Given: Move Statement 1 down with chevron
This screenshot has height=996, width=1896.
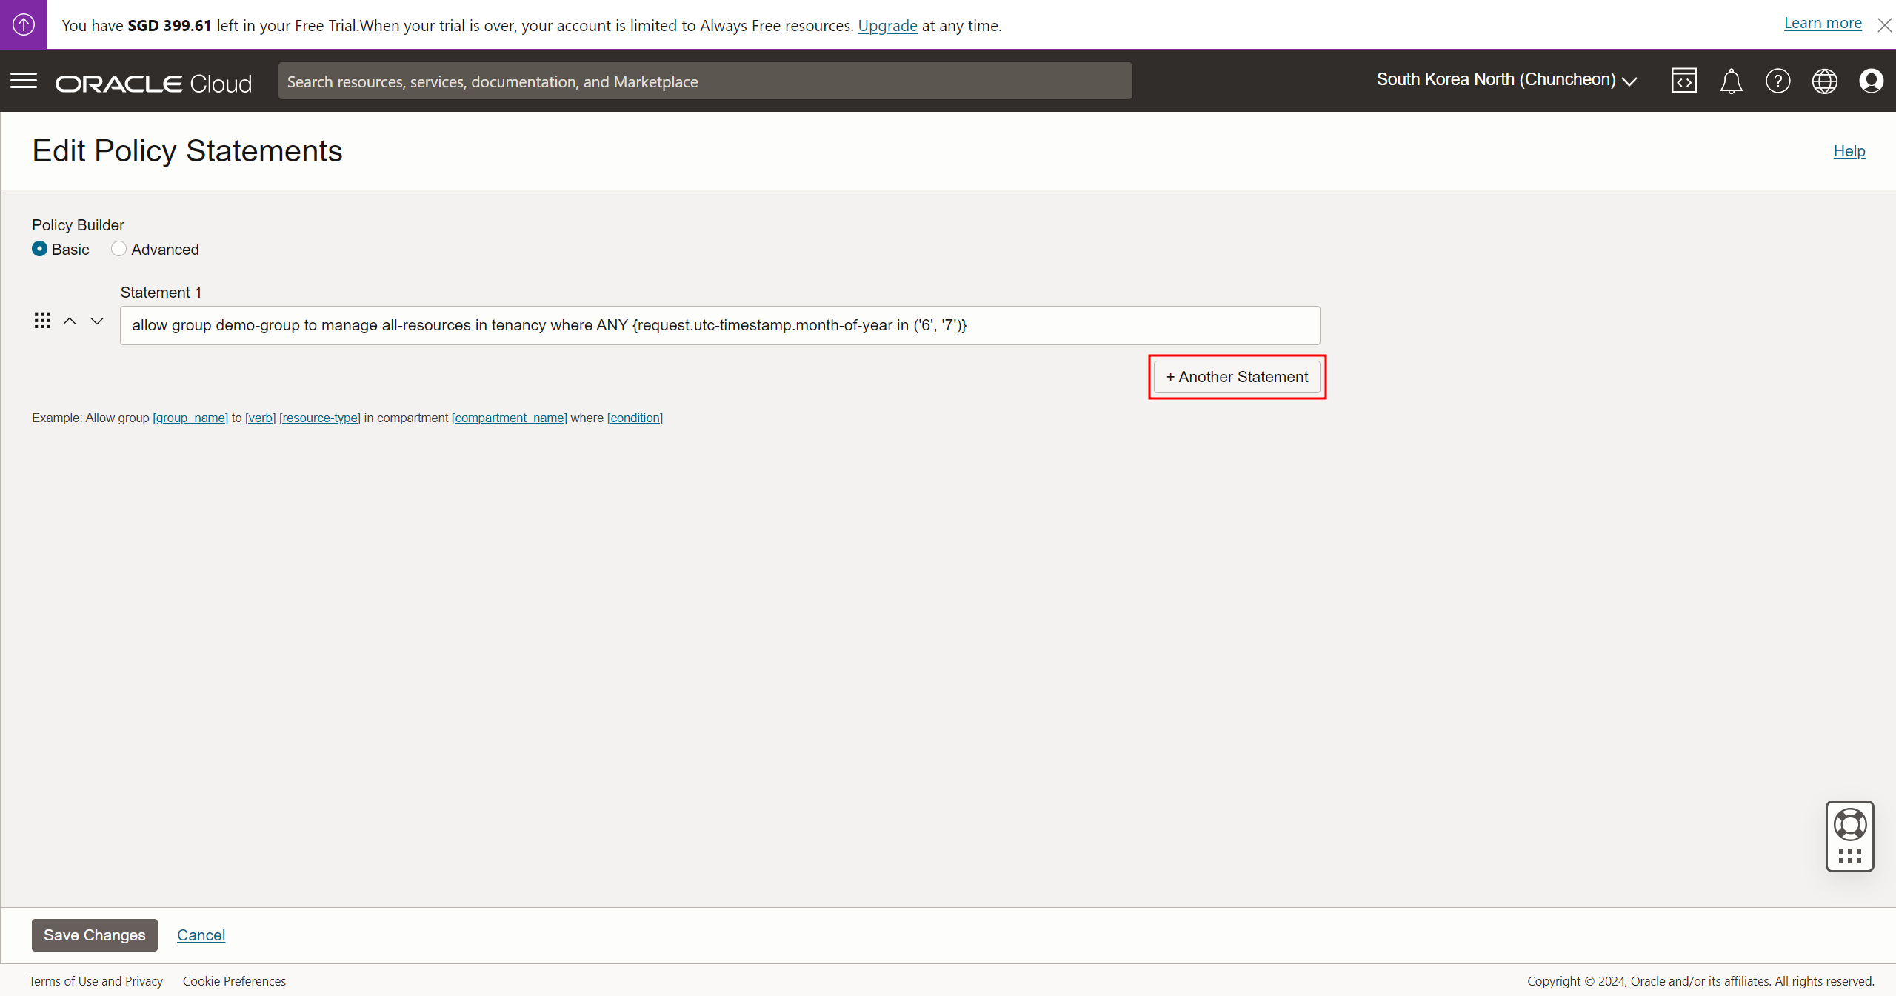Looking at the screenshot, I should click(x=97, y=321).
